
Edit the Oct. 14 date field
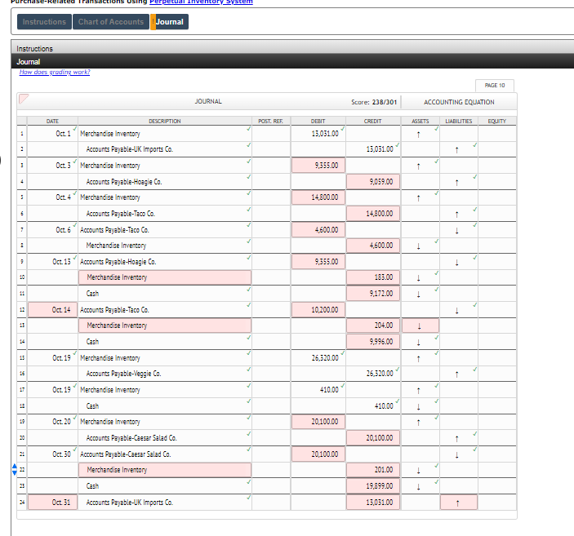pos(53,309)
